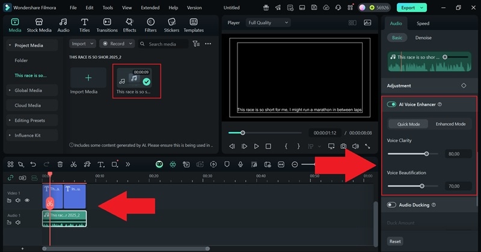The width and height of the screenshot is (481, 252).
Task: Open the Full Quality dropdown
Action: (268, 23)
